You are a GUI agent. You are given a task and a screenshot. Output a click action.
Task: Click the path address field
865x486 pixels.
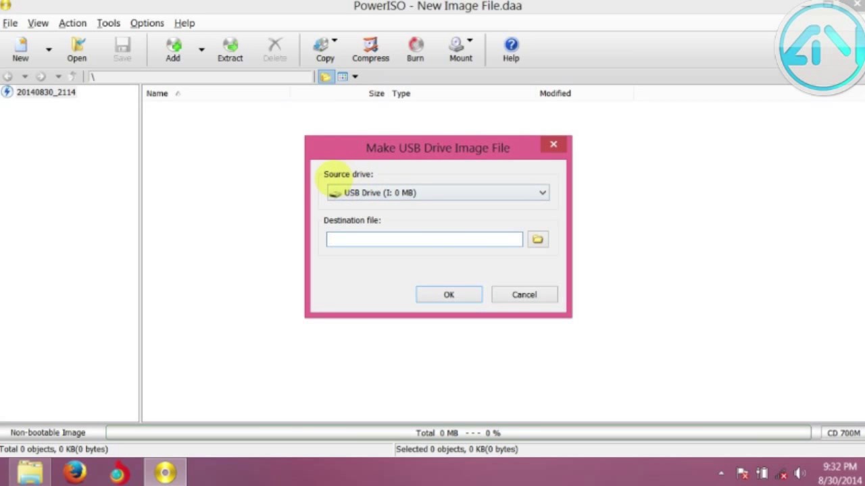201,77
